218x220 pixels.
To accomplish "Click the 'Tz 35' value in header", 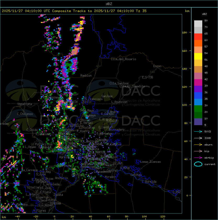I will 141,11.
